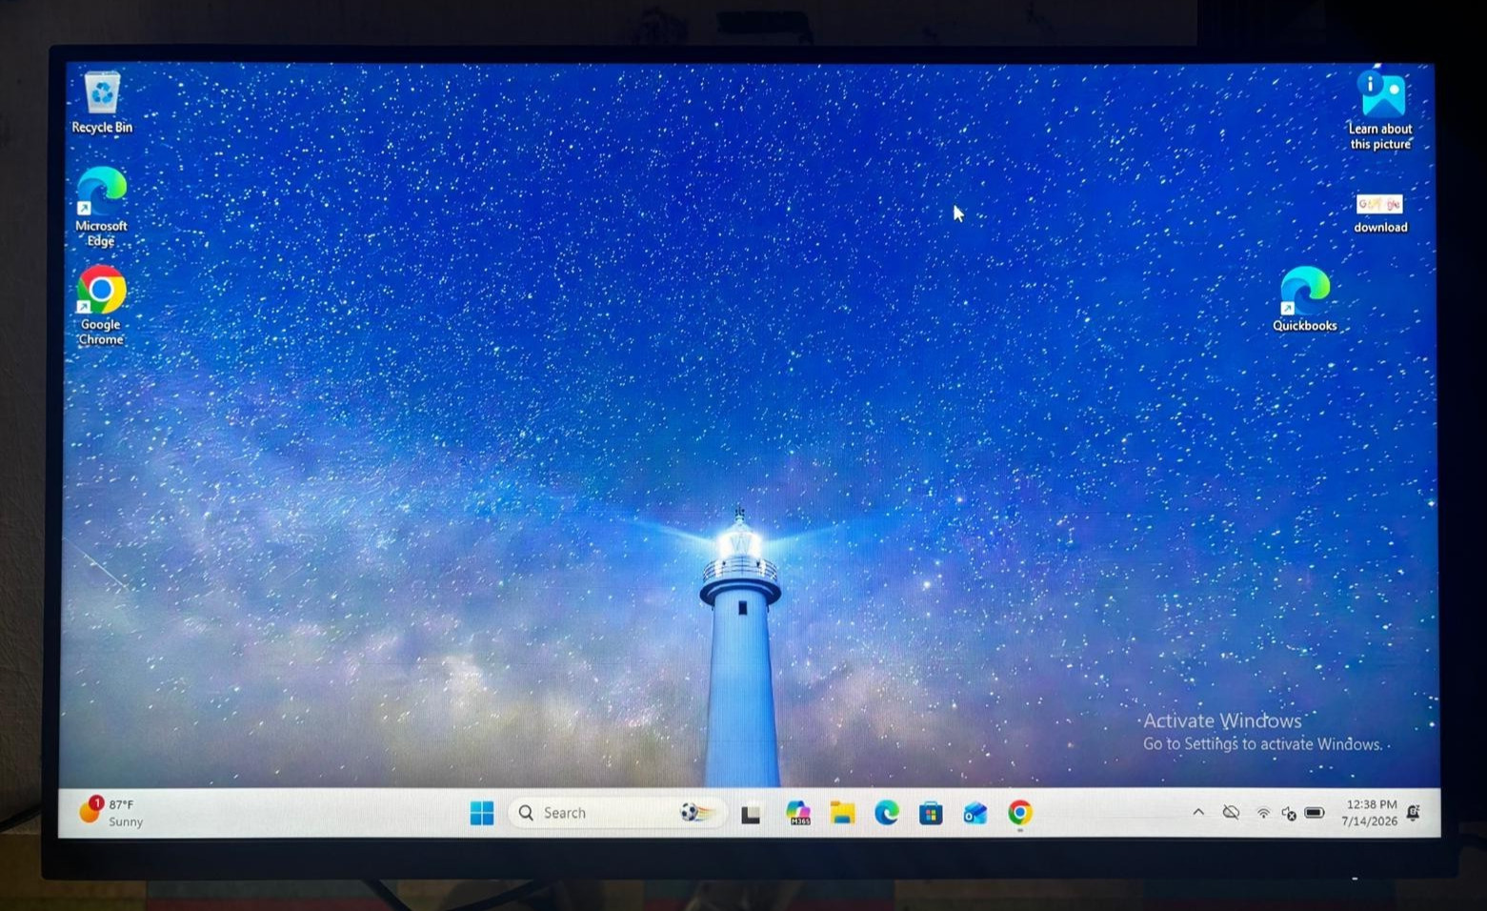Open File Explorer from the taskbar
Viewport: 1487px width, 911px height.
point(842,813)
